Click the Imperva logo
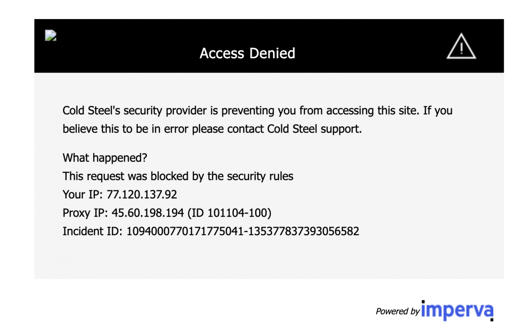This screenshot has width=522, height=327. point(457,311)
